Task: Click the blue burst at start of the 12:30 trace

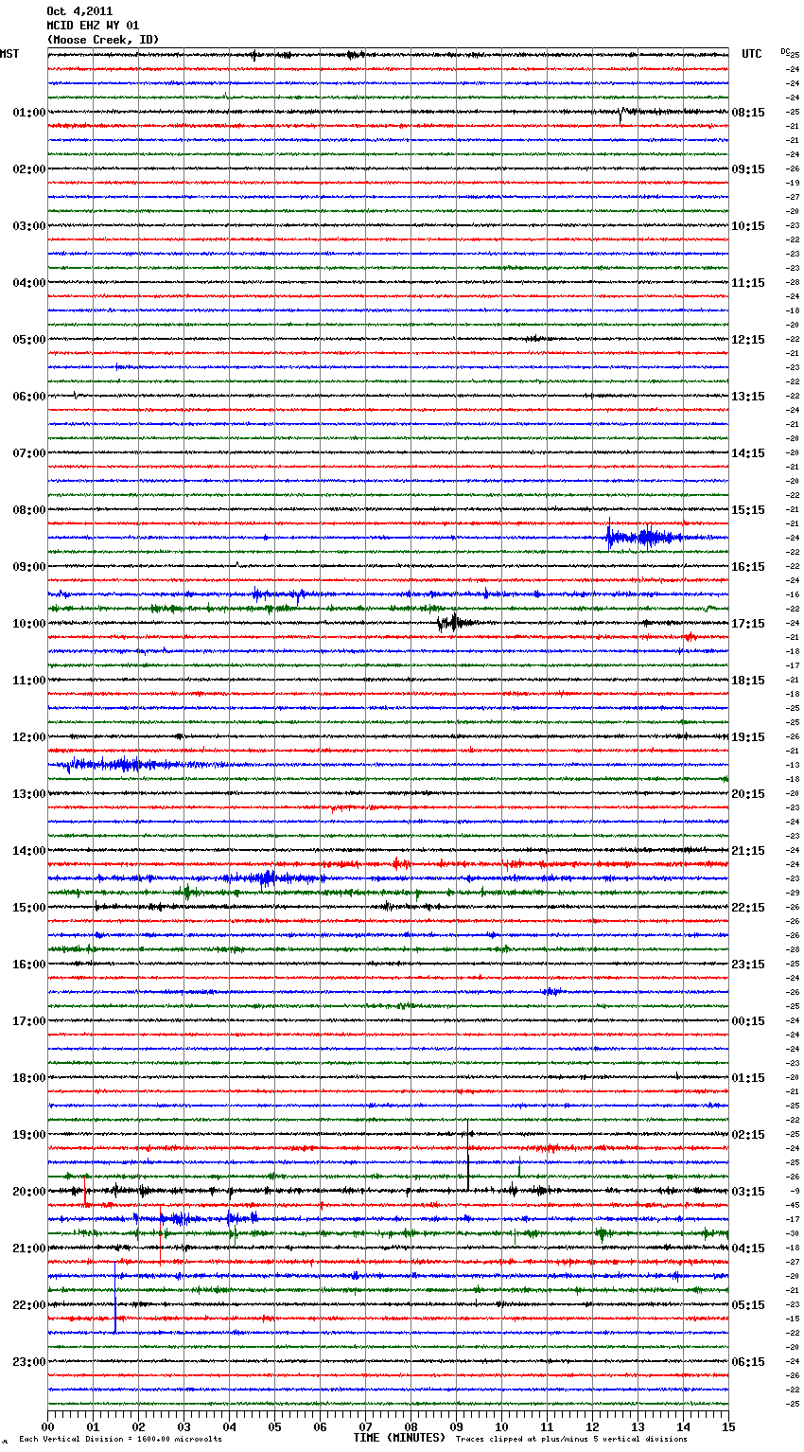Action: (x=104, y=764)
